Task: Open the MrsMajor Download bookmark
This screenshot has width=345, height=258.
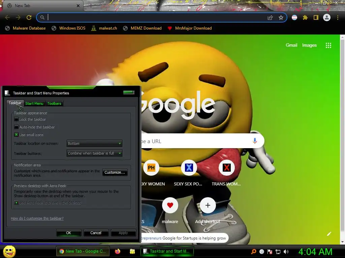Action: tap(190, 28)
